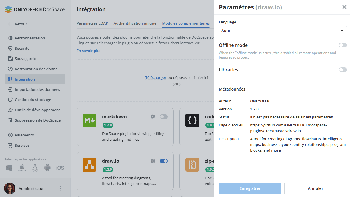Image resolution: width=350 pixels, height=197 pixels.
Task: Disable the draw.io plugin switch
Action: (164, 161)
